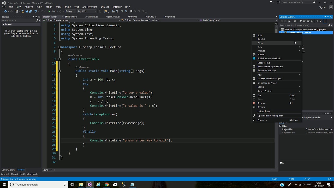The width and height of the screenshot is (334, 188).
Task: Select the Solution 'C Sharp Console Lecture' node
Action: click(305, 30)
